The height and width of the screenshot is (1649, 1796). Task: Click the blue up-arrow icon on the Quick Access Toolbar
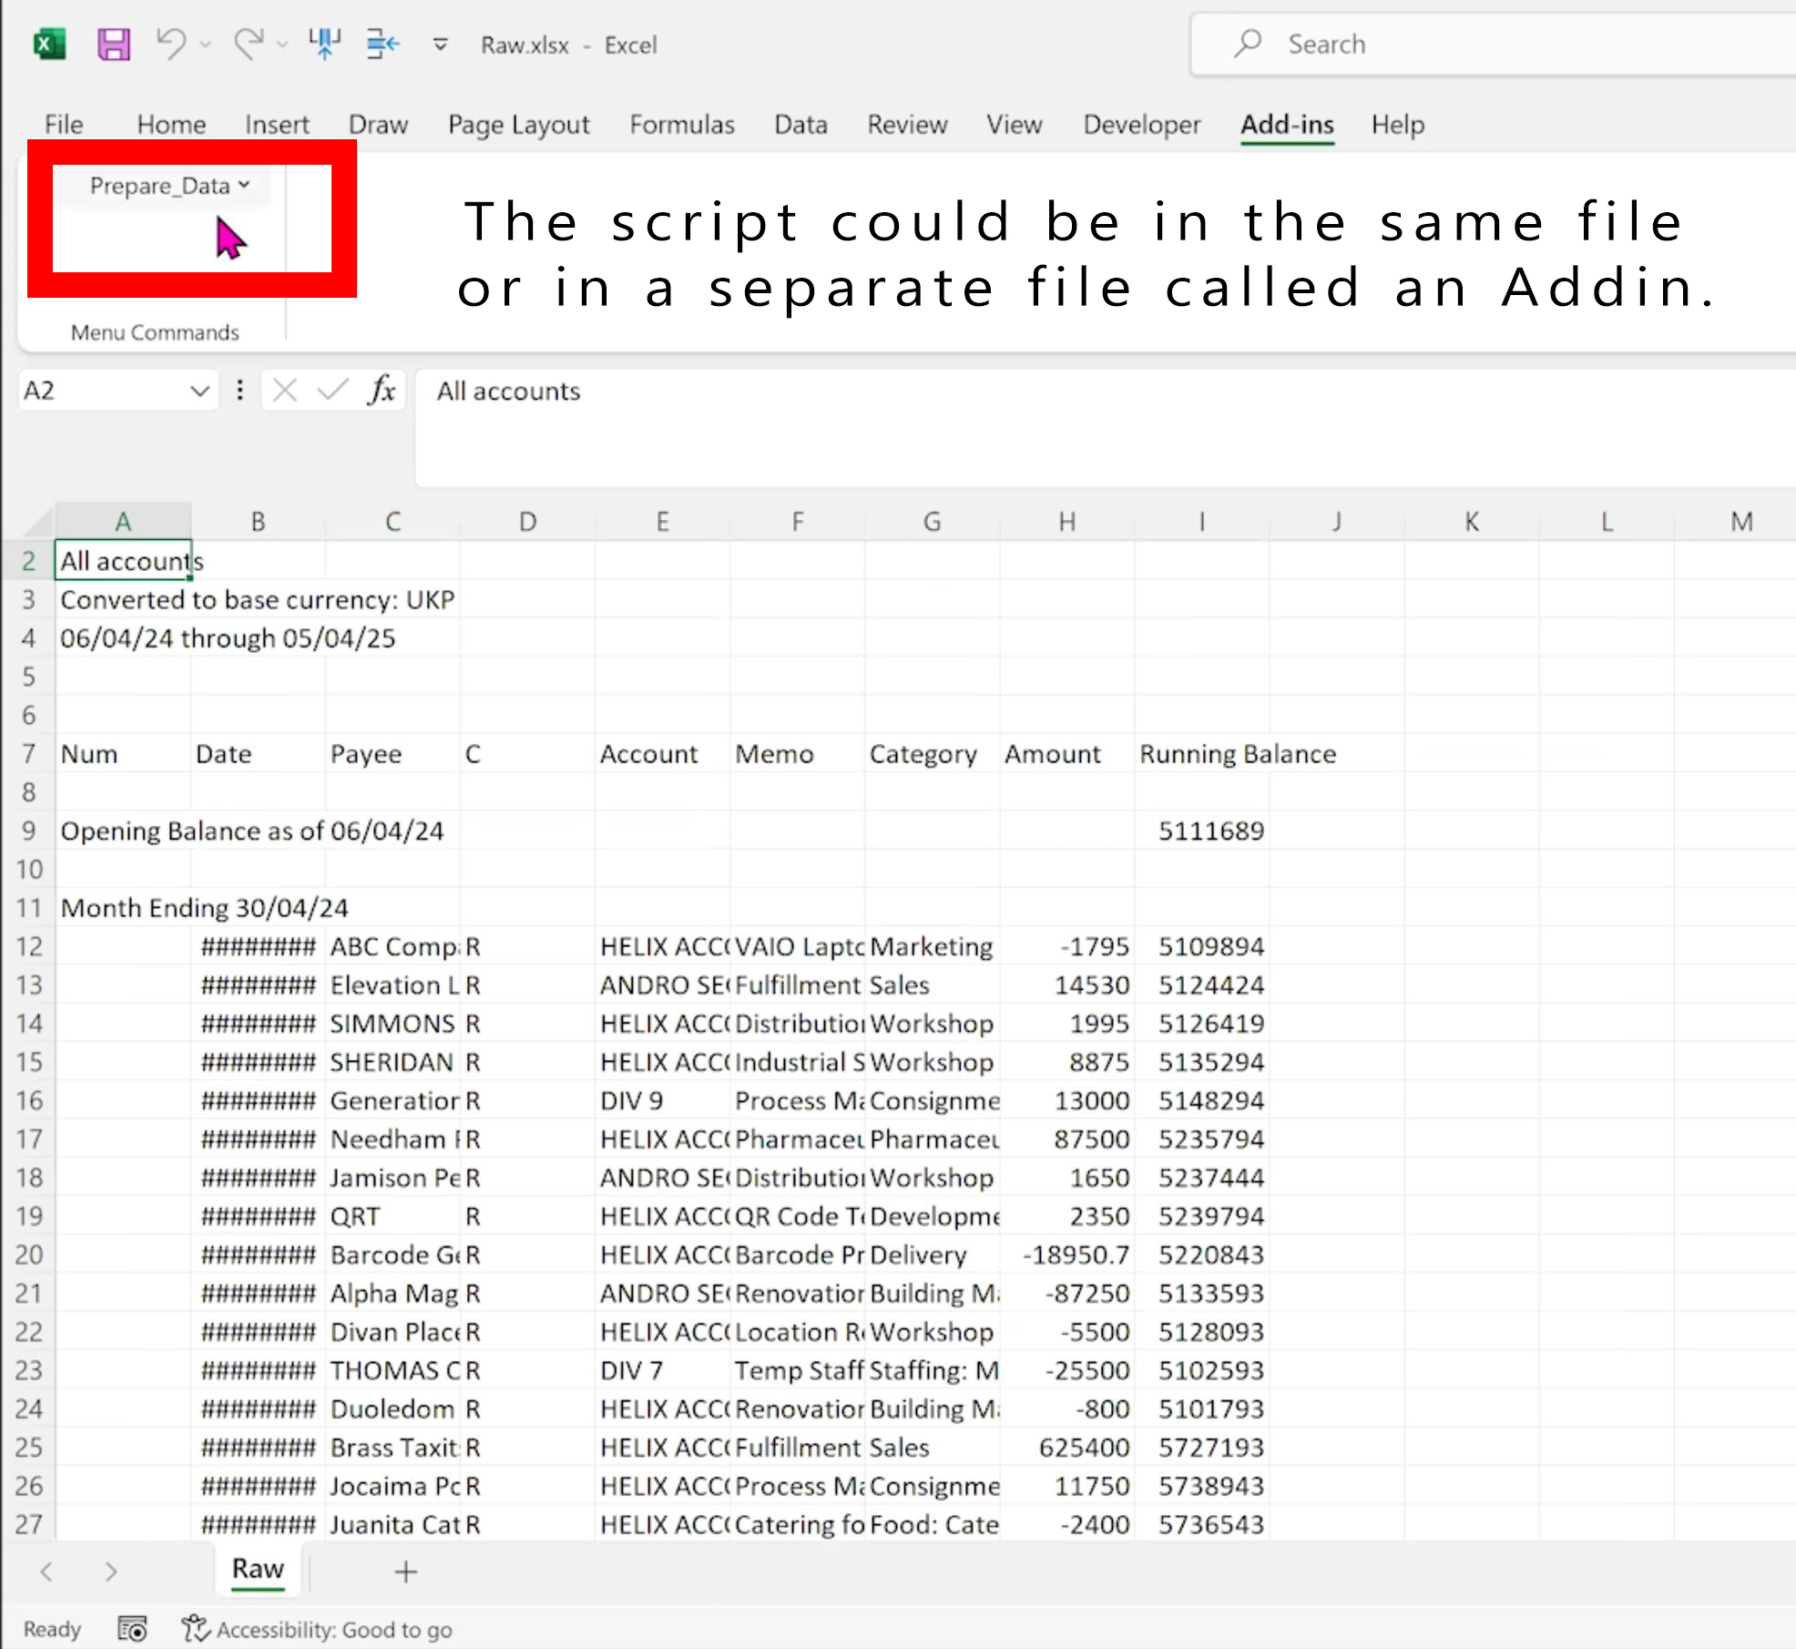click(x=325, y=44)
